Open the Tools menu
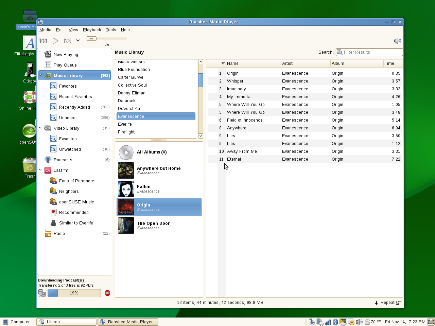435x326 pixels. (x=111, y=30)
